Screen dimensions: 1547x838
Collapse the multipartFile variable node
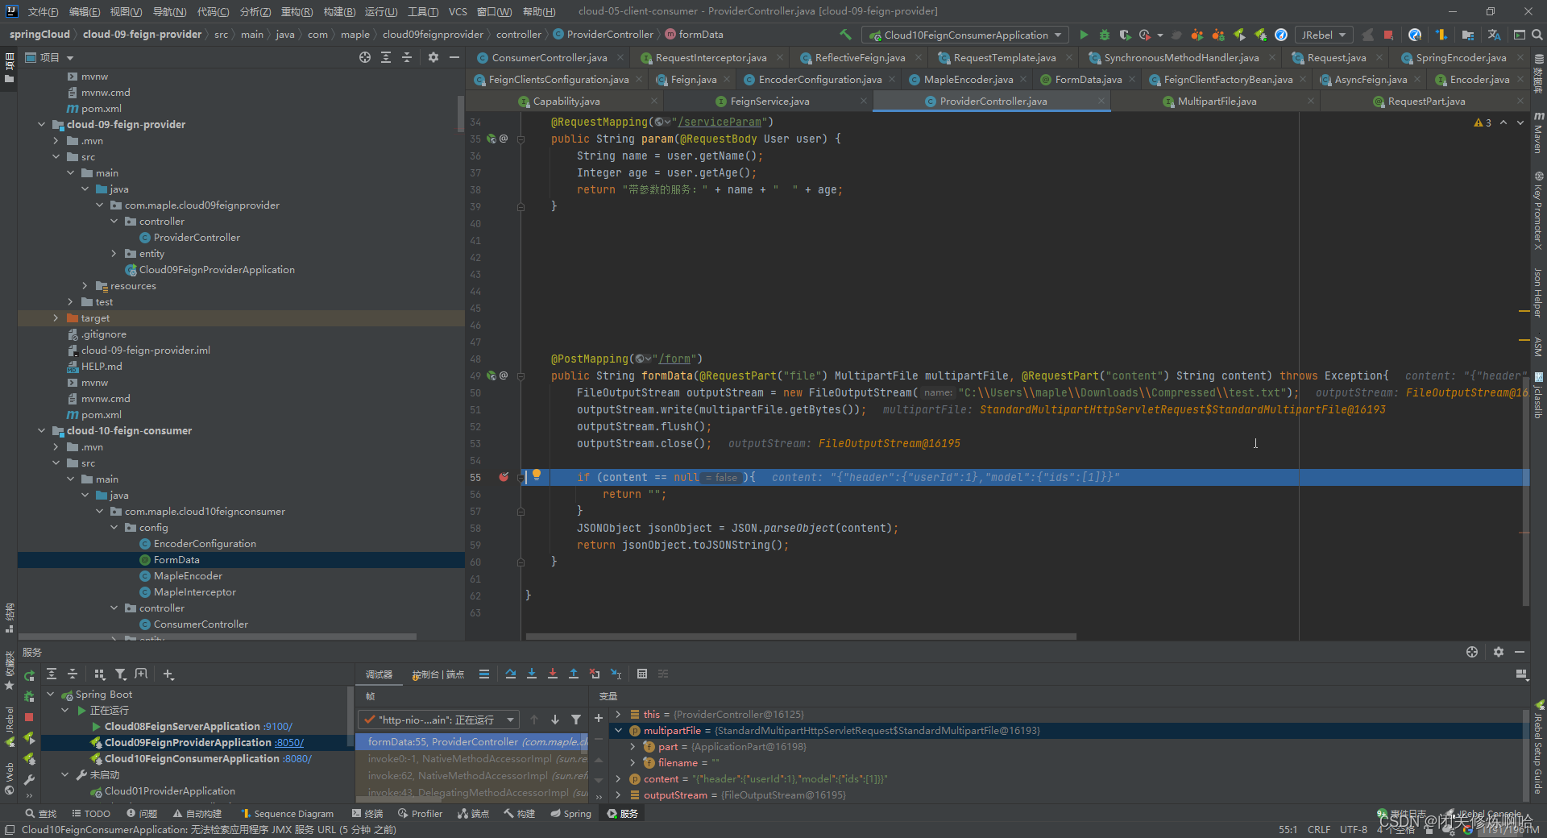(x=618, y=730)
